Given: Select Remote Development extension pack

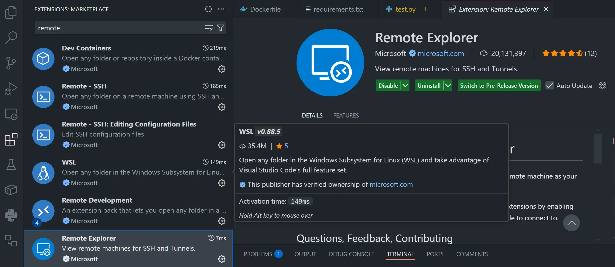Looking at the screenshot, I should point(129,211).
